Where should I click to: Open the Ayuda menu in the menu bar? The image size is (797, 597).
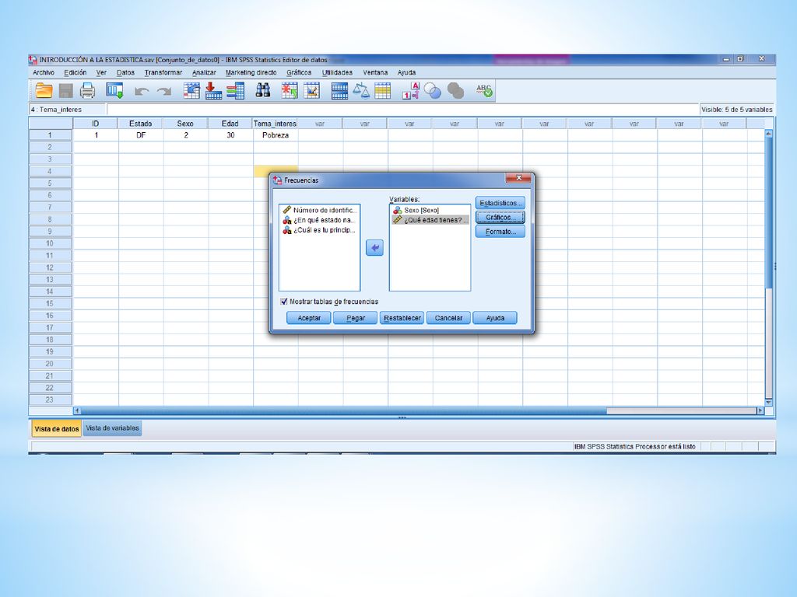[406, 72]
